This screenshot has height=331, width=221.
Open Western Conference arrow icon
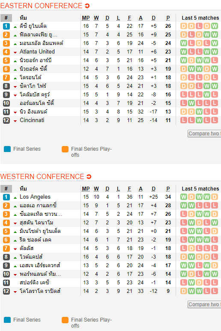89,177
